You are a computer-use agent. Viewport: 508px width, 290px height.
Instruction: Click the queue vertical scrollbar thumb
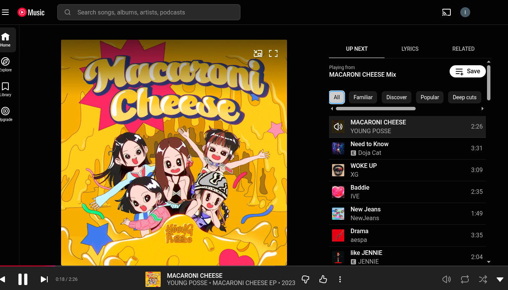(x=489, y=83)
